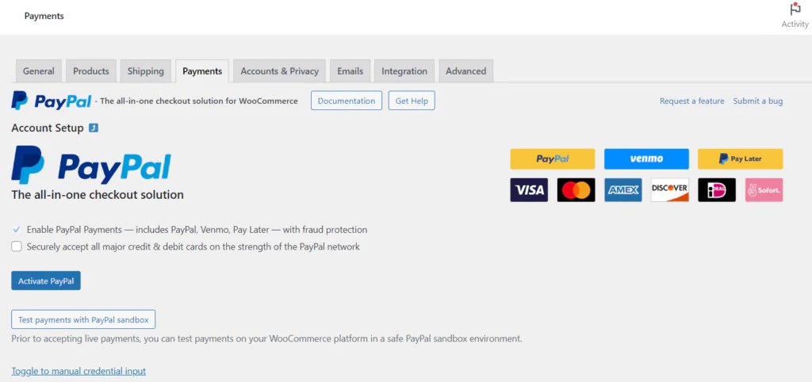
Task: Enable credit & debit cards checkbox
Action: point(17,247)
